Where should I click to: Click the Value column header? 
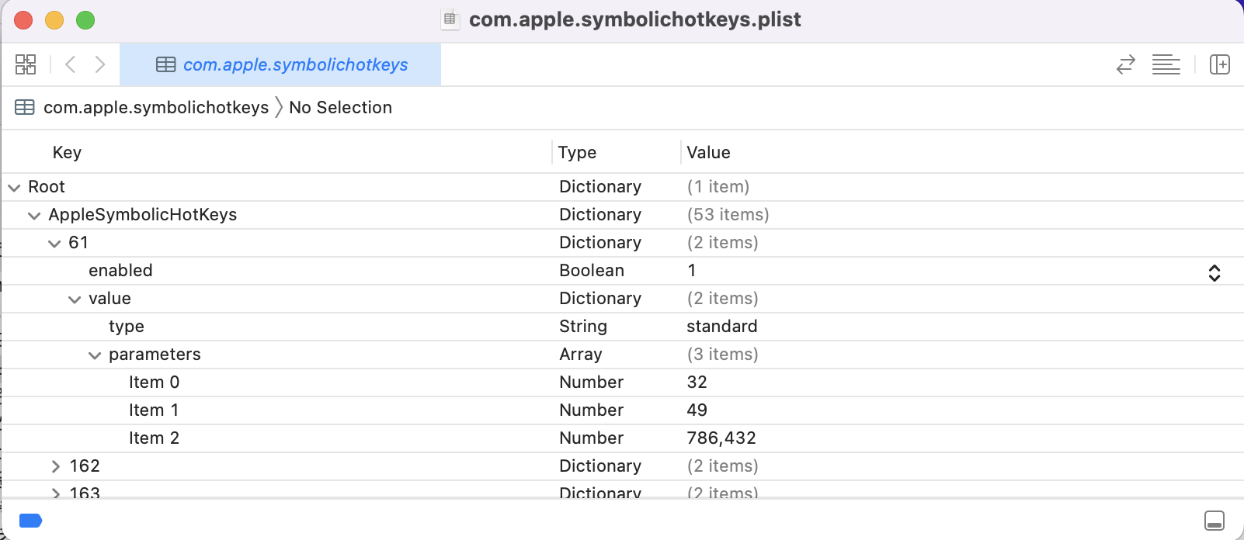click(x=708, y=152)
